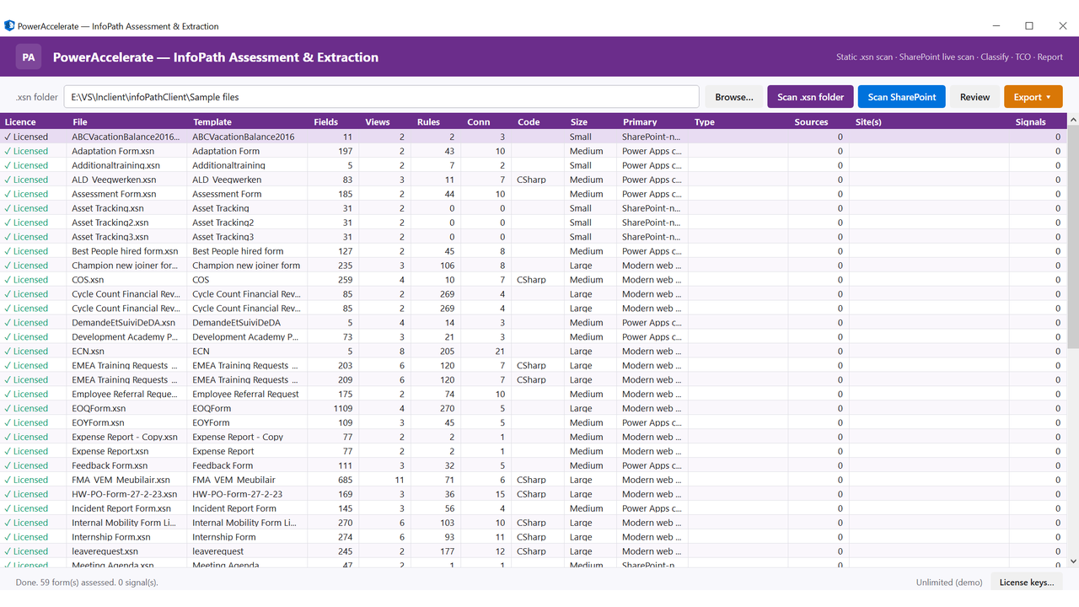Click the scrollbar up arrow
The height and width of the screenshot is (607, 1079).
(x=1072, y=121)
